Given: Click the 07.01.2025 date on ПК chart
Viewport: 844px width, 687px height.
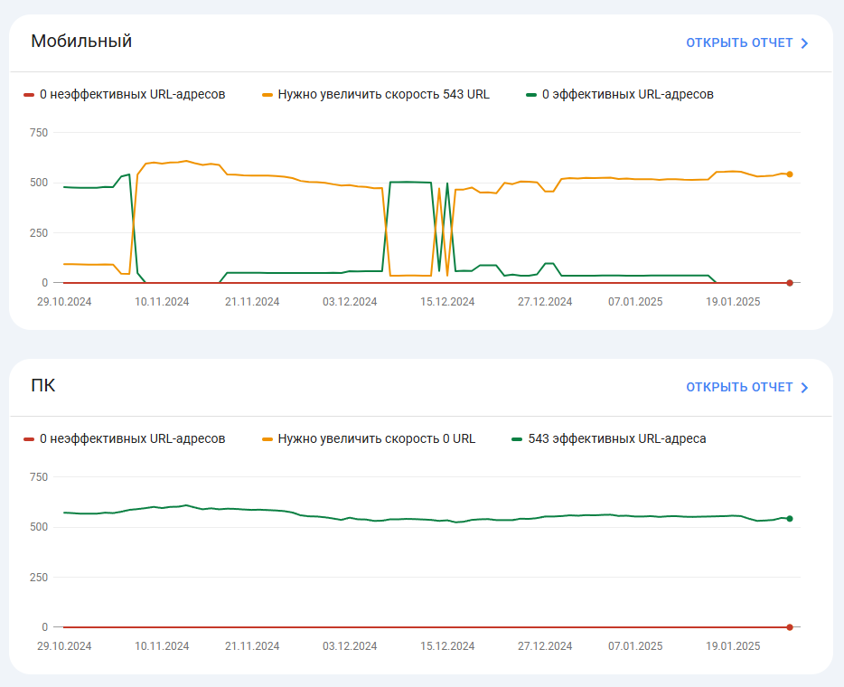Looking at the screenshot, I should pyautogui.click(x=635, y=645).
